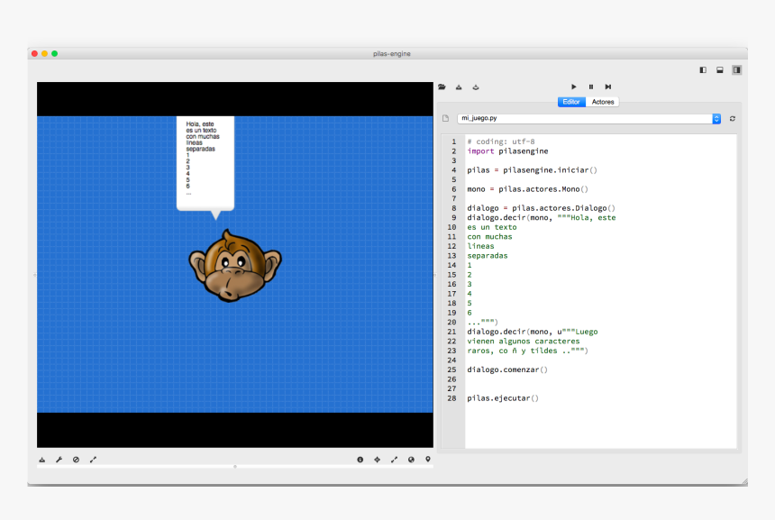775x520 pixels.
Task: Click the prohibition circle icon below the canvas
Action: pyautogui.click(x=77, y=460)
